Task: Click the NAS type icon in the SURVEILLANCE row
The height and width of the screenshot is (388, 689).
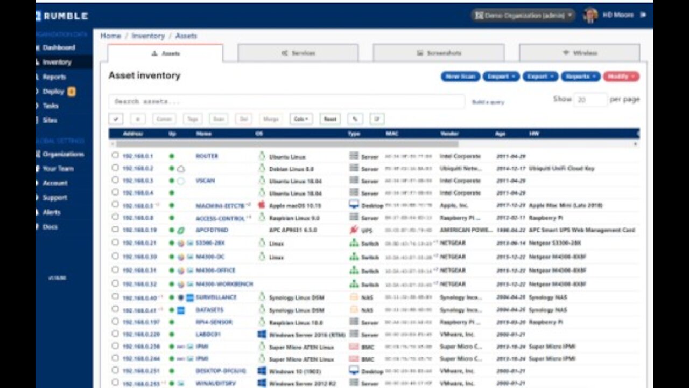Action: pos(354,296)
